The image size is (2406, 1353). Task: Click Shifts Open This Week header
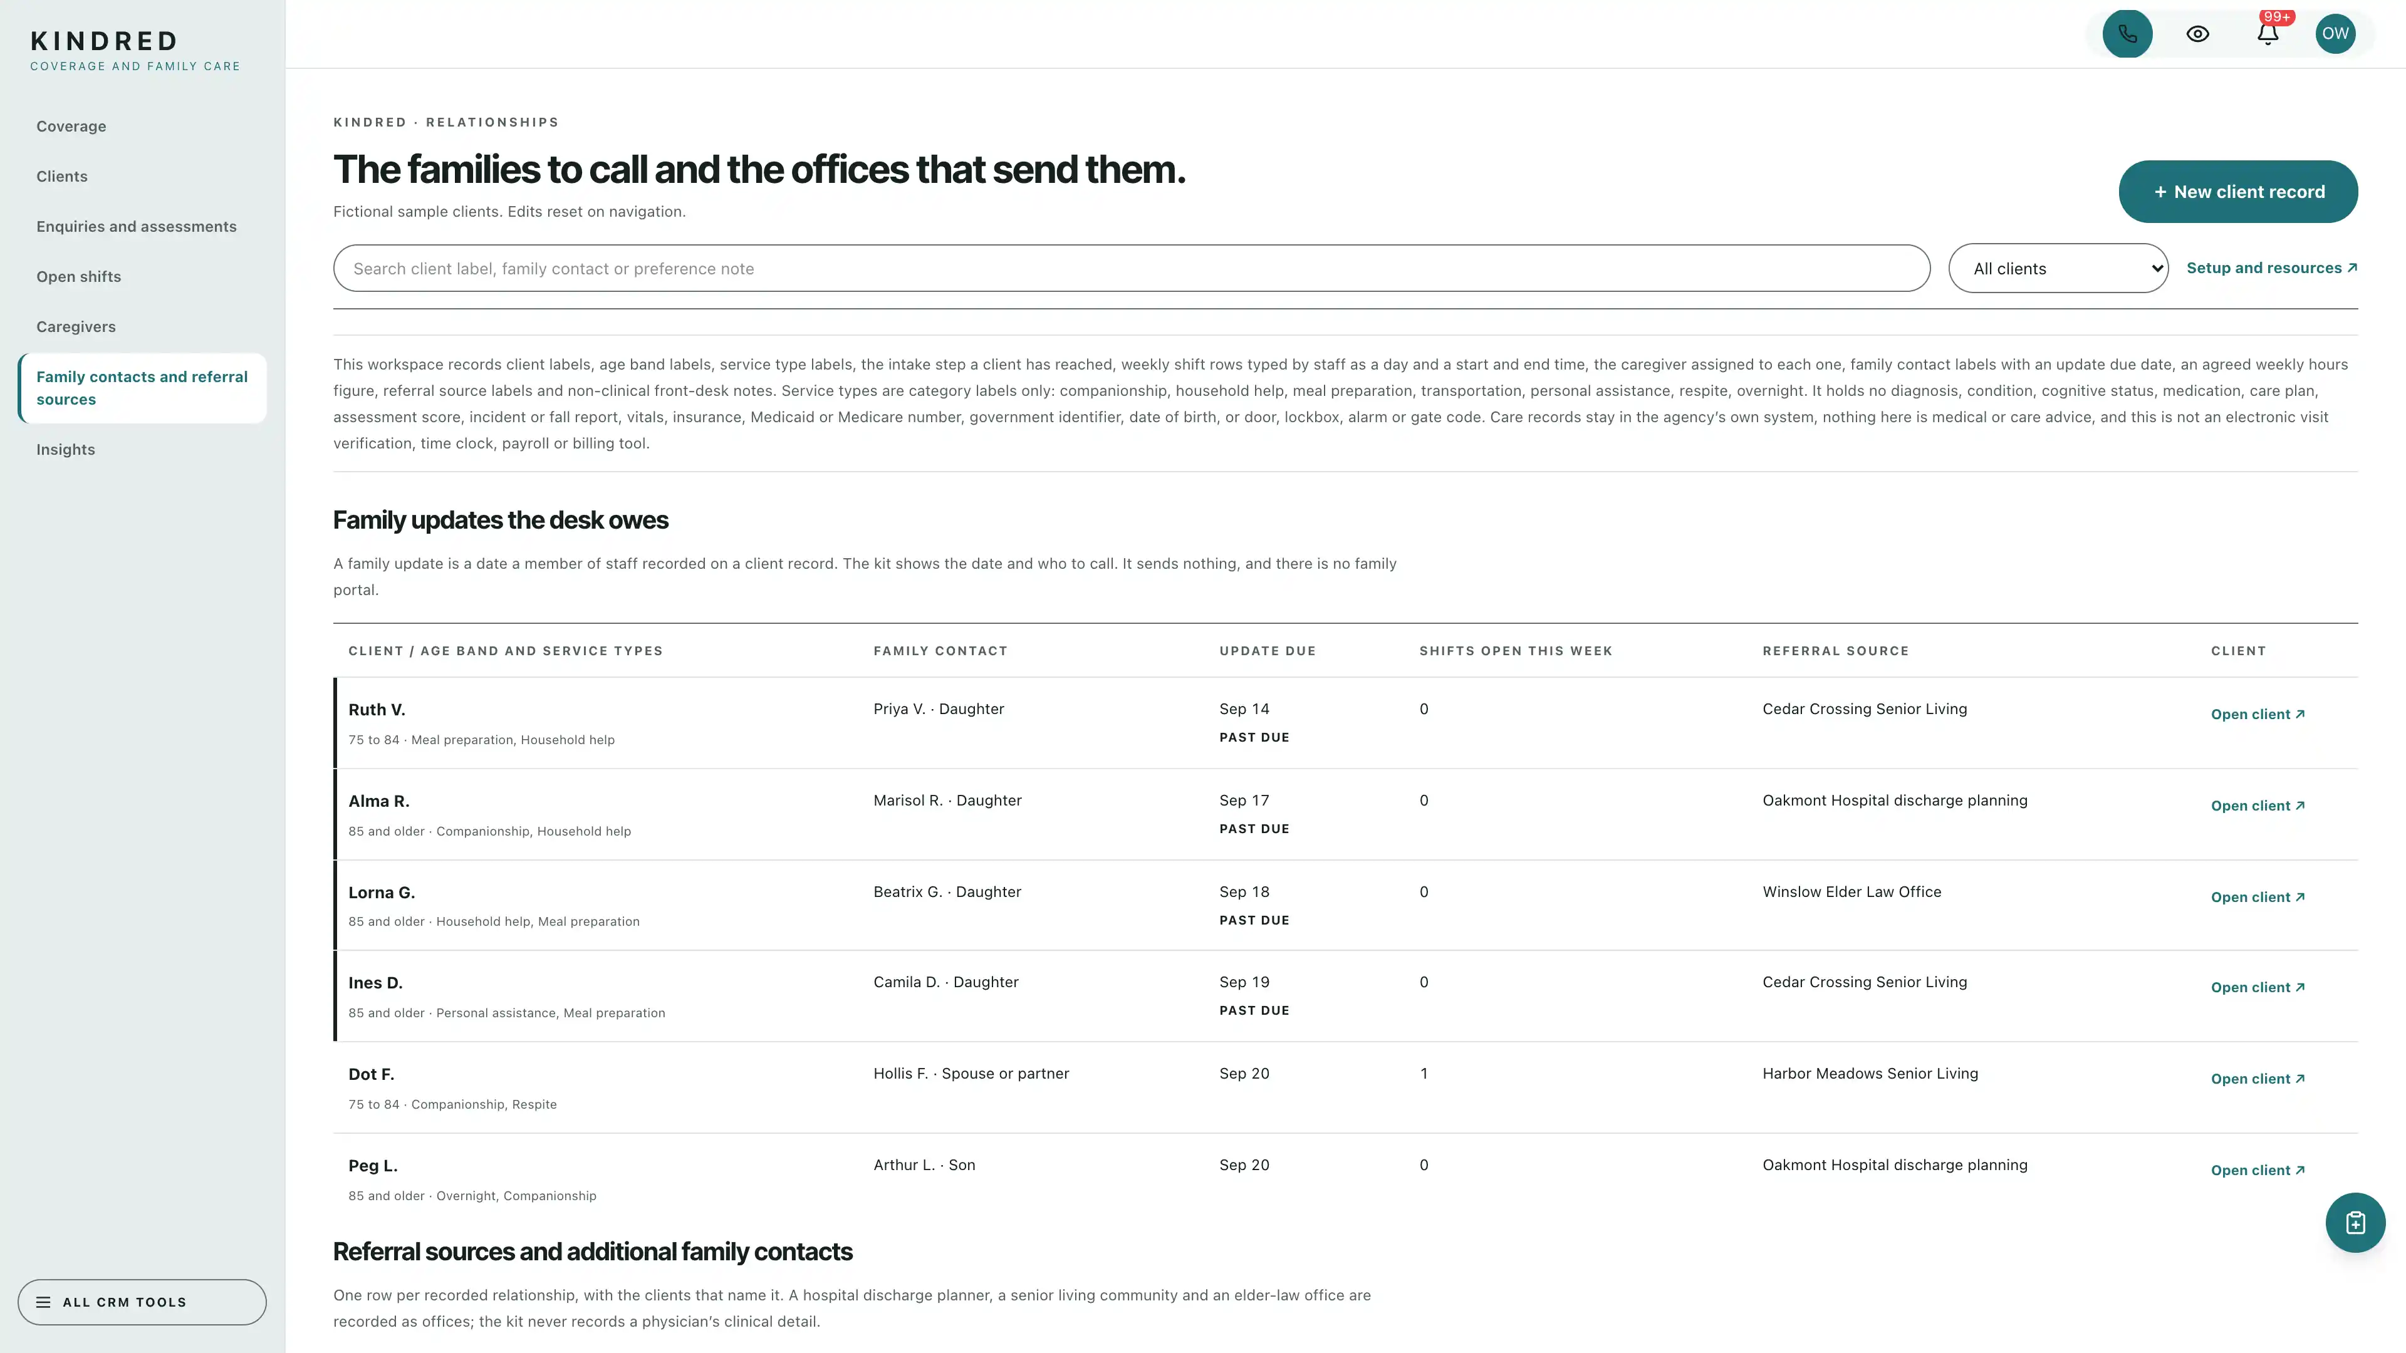pos(1515,651)
